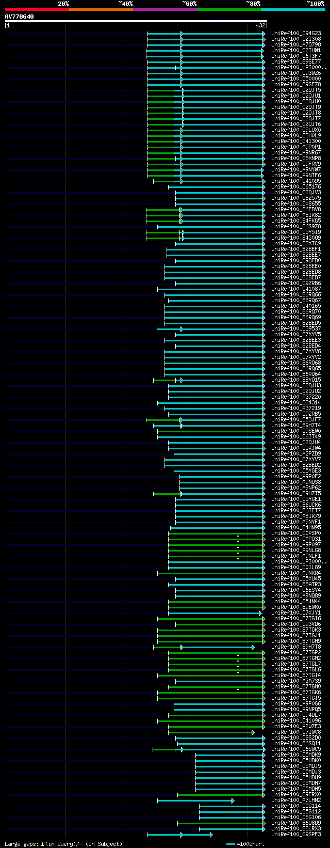Click label UniRef100_B9H7T8
The height and width of the screenshot is (848, 330).
tap(296, 647)
